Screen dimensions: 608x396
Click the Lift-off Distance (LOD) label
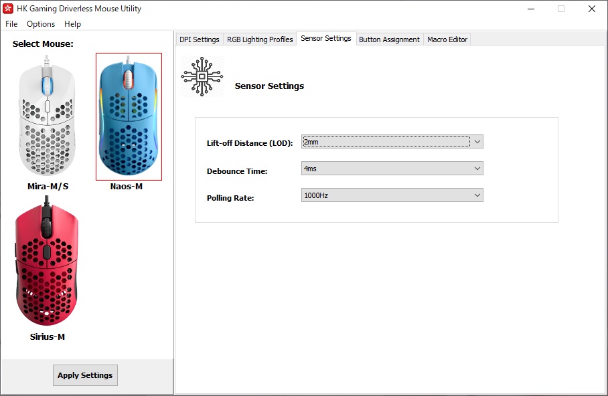(250, 143)
